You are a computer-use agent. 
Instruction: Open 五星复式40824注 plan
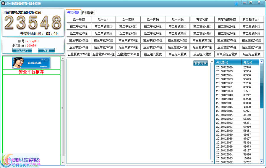(103, 54)
